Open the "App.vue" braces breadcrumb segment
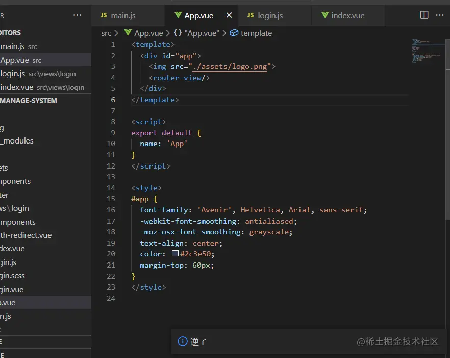This screenshot has height=358, width=450. [197, 33]
